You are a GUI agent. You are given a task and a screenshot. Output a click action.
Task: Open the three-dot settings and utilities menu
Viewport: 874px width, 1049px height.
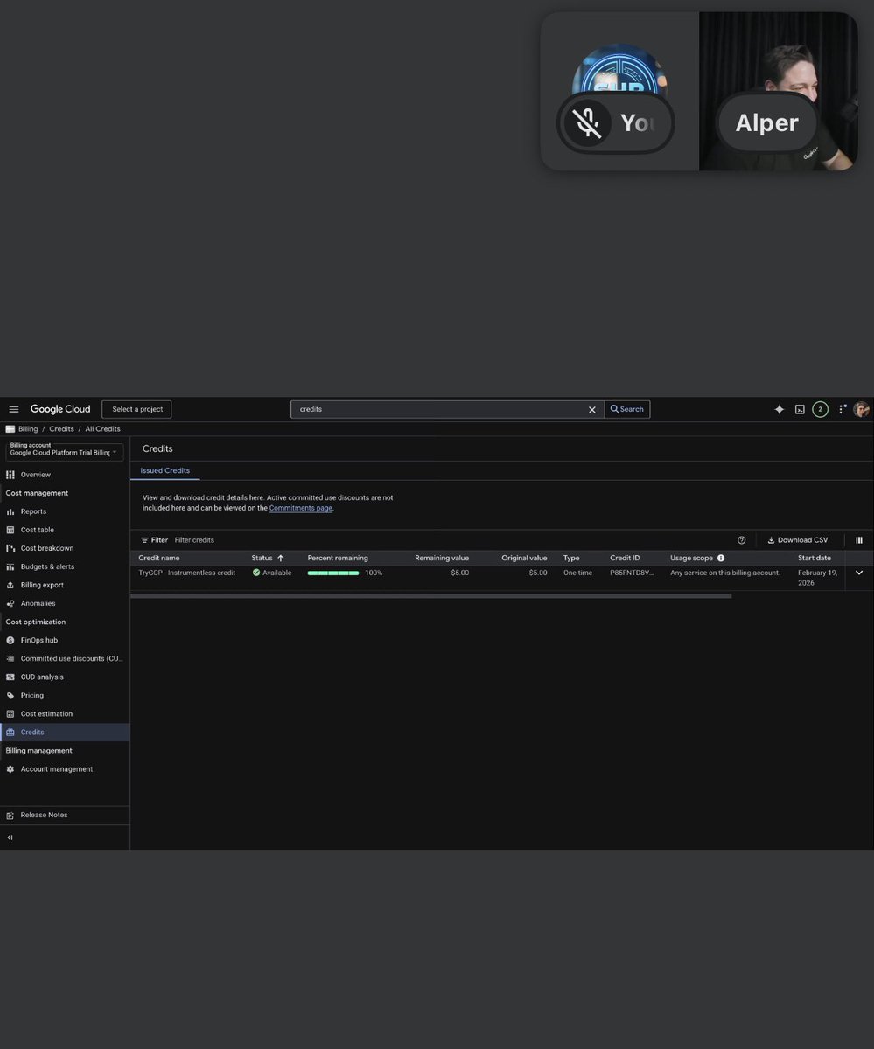pyautogui.click(x=842, y=409)
